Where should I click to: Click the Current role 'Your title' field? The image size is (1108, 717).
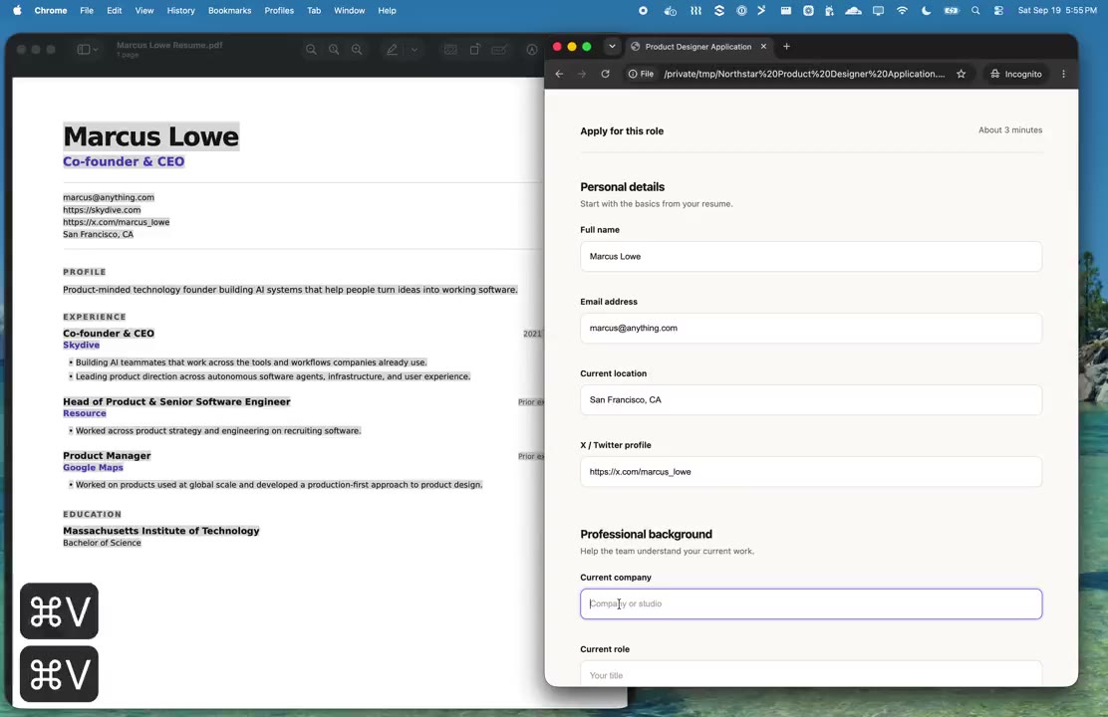(810, 673)
